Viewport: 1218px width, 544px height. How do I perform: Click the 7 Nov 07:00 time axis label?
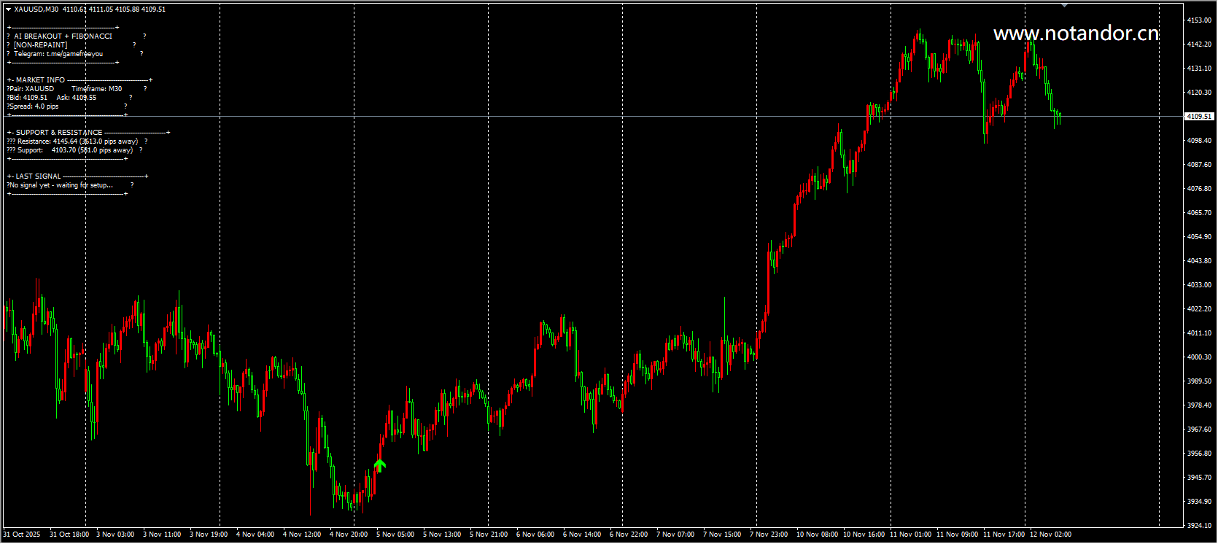(675, 535)
